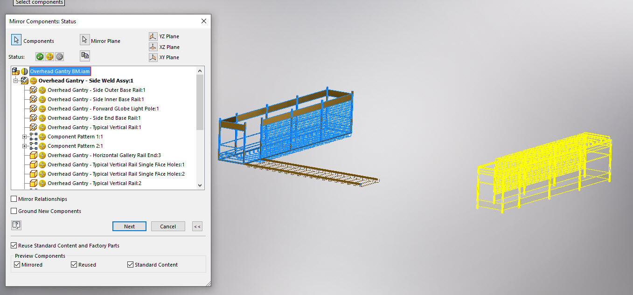Disable Reuse Standard Content and Factory Parts
The width and height of the screenshot is (633, 295).
[x=14, y=245]
